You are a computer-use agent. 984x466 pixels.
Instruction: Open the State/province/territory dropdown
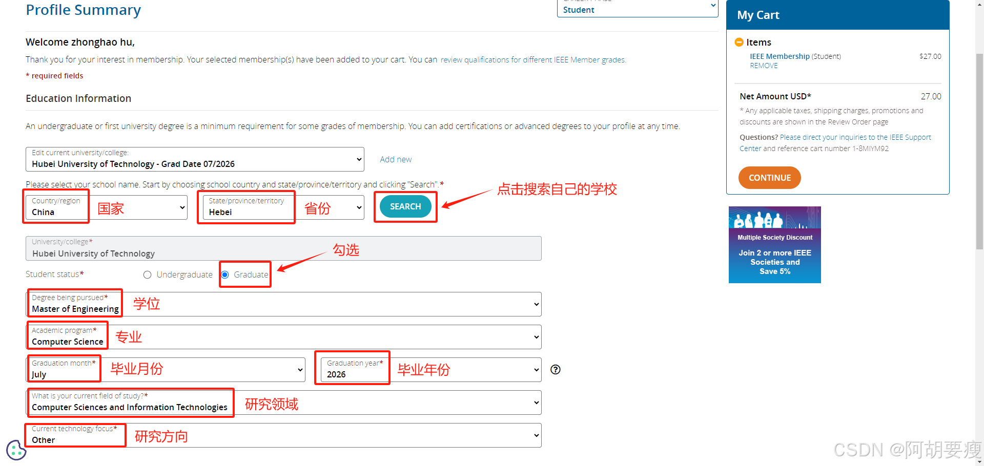[x=283, y=207]
